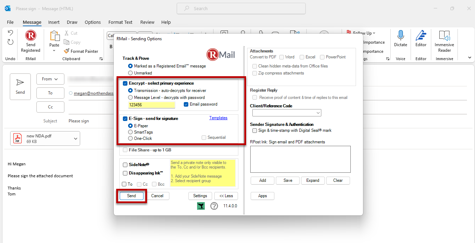Click the PDF icon of new NDA.pdf

tap(18, 138)
